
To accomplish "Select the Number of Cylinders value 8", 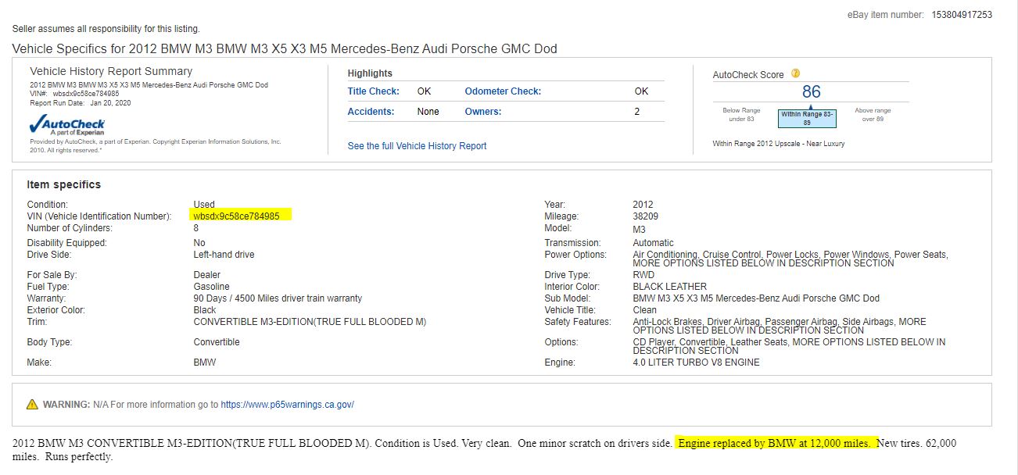I will 196,228.
